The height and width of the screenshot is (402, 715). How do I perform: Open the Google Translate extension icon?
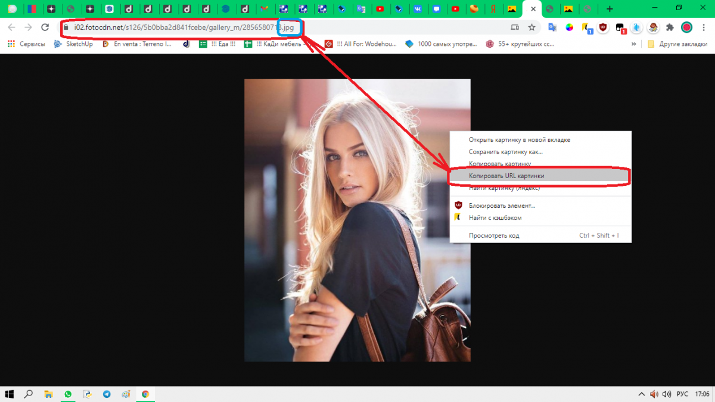tap(552, 27)
